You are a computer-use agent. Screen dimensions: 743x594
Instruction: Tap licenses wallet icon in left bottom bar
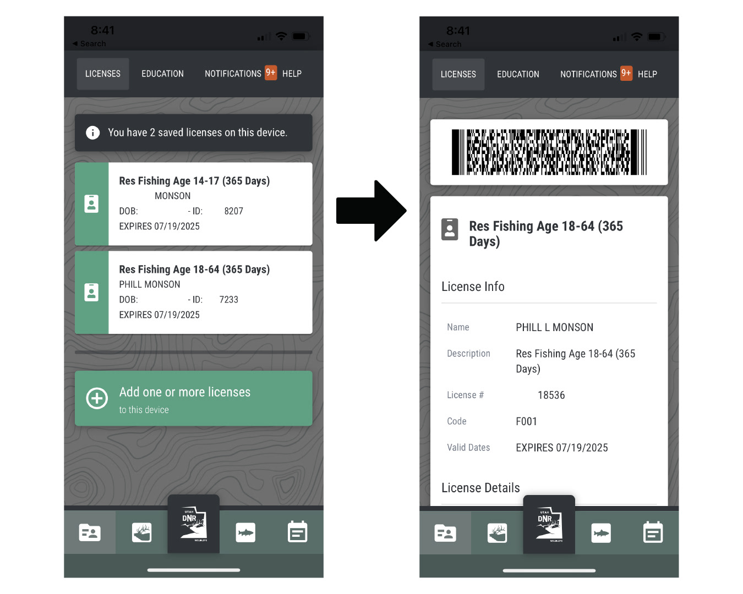pyautogui.click(x=90, y=532)
